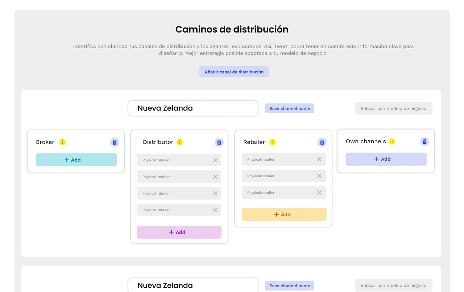The image size is (464, 292).
Task: Add a new Distributor entry
Action: [x=179, y=232]
